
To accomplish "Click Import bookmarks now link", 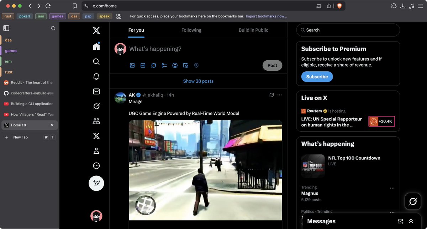I will tap(266, 16).
